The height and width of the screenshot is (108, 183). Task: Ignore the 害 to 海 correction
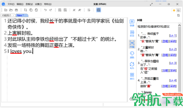165,55
